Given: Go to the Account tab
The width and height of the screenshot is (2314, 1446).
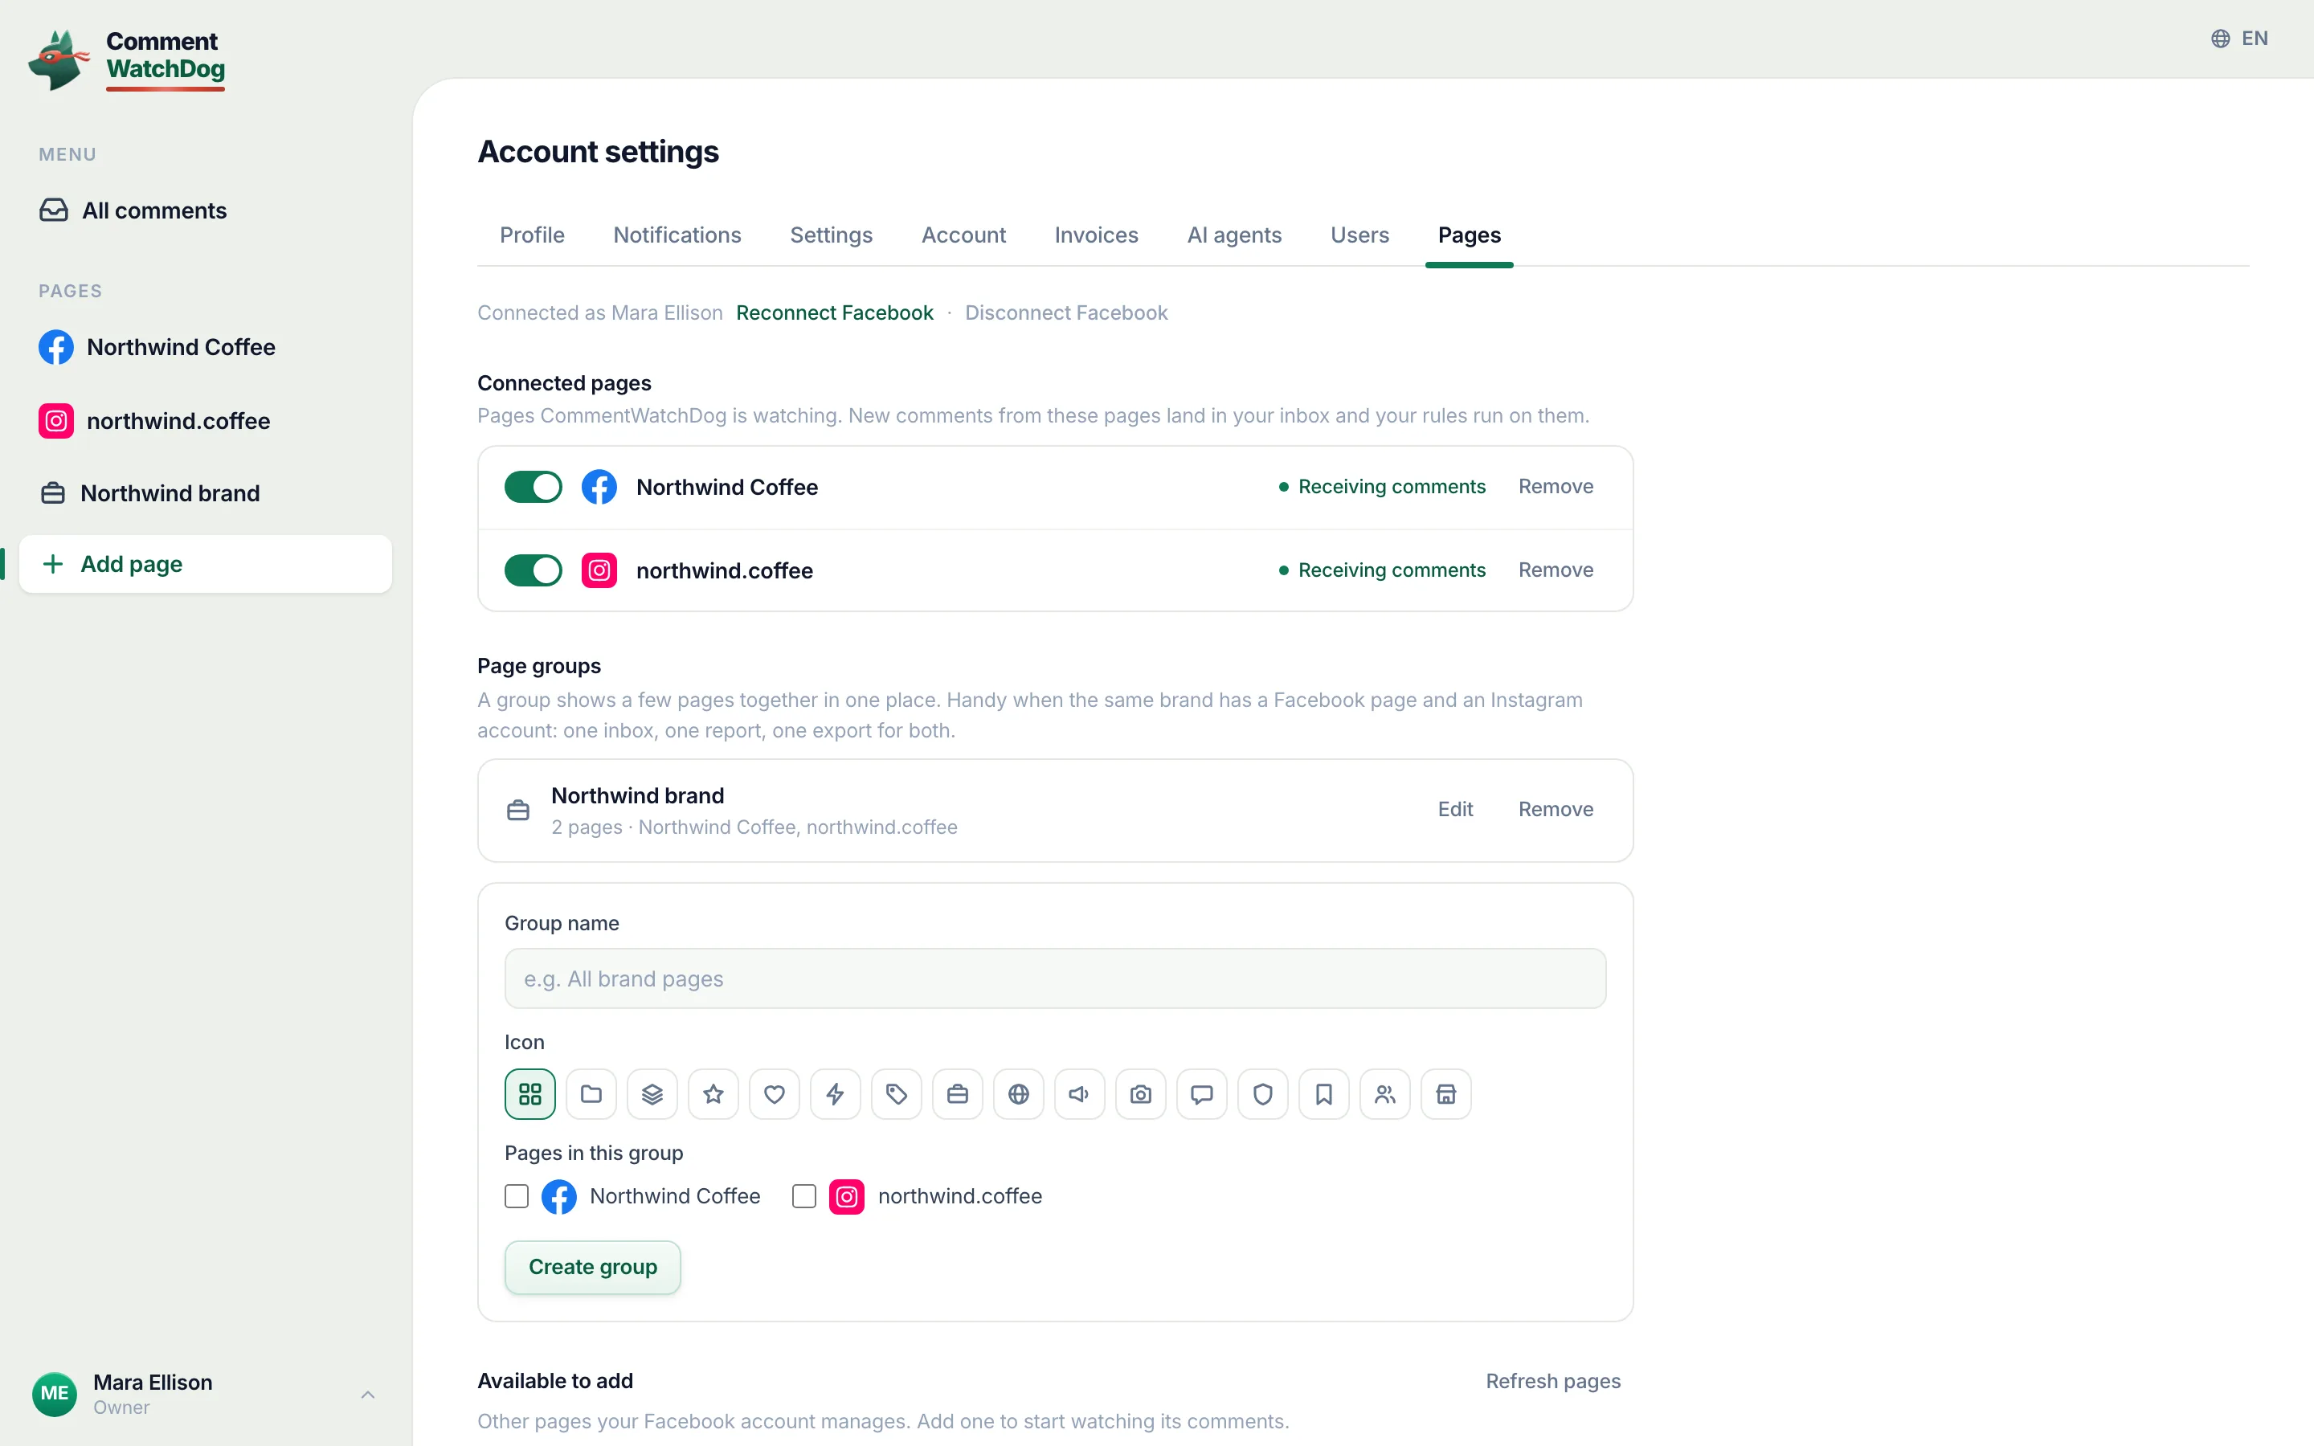Looking at the screenshot, I should point(964,235).
